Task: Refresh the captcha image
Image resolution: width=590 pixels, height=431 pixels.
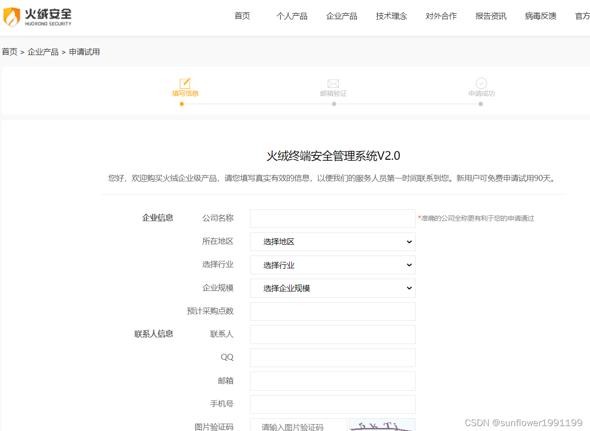Action: coord(382,425)
